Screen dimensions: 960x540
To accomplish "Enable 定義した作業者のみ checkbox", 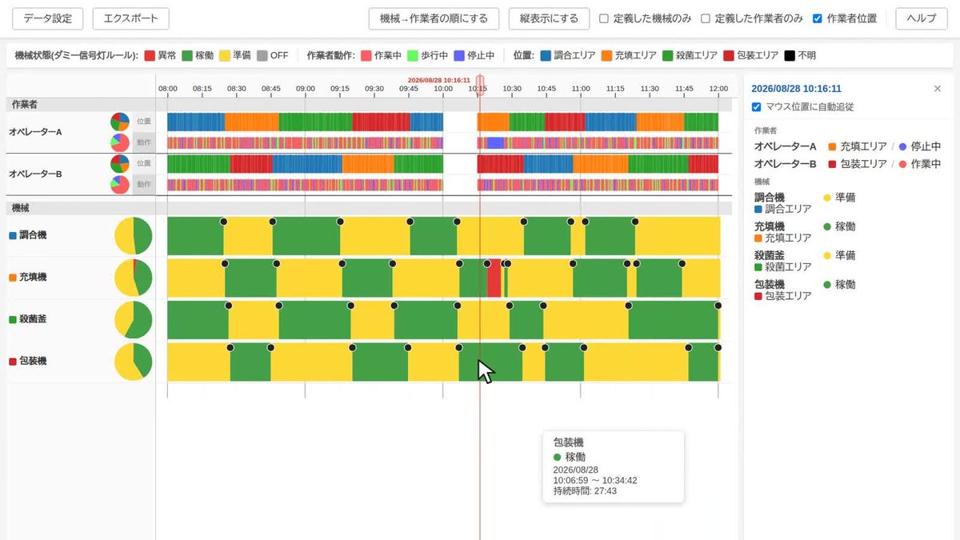I will point(706,18).
